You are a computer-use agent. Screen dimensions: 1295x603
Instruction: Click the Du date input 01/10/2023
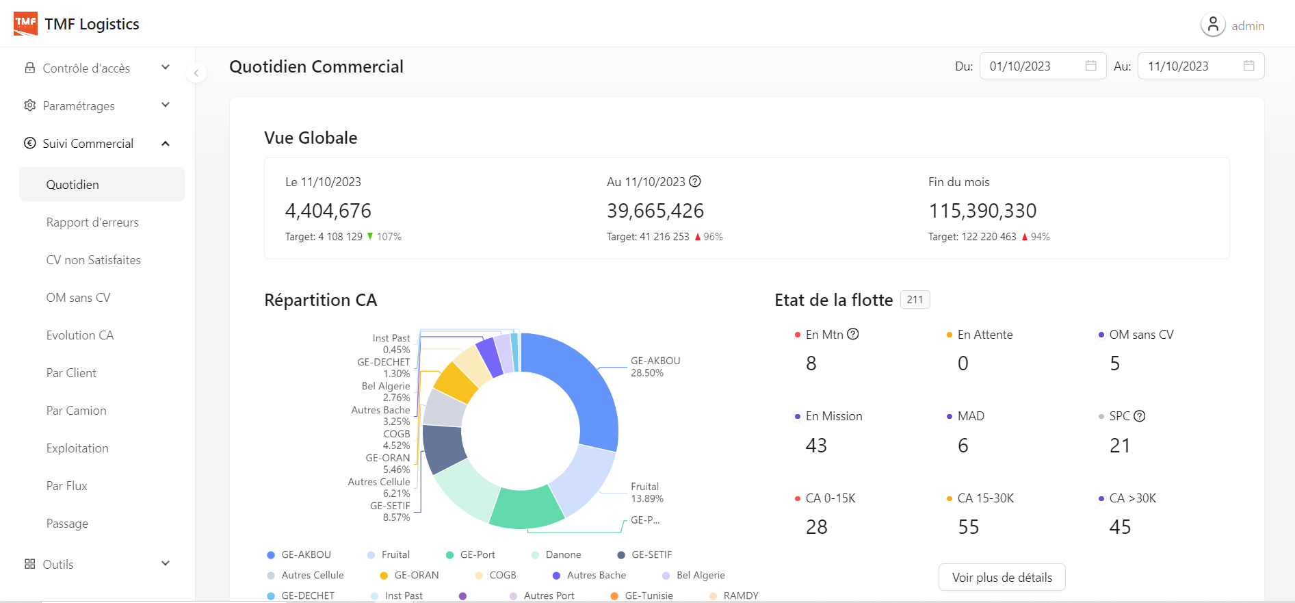(x=1043, y=66)
